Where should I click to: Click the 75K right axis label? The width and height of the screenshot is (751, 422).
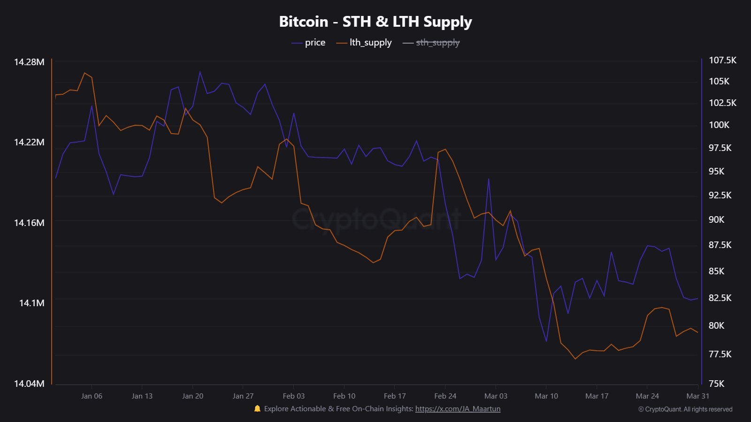[x=716, y=384]
